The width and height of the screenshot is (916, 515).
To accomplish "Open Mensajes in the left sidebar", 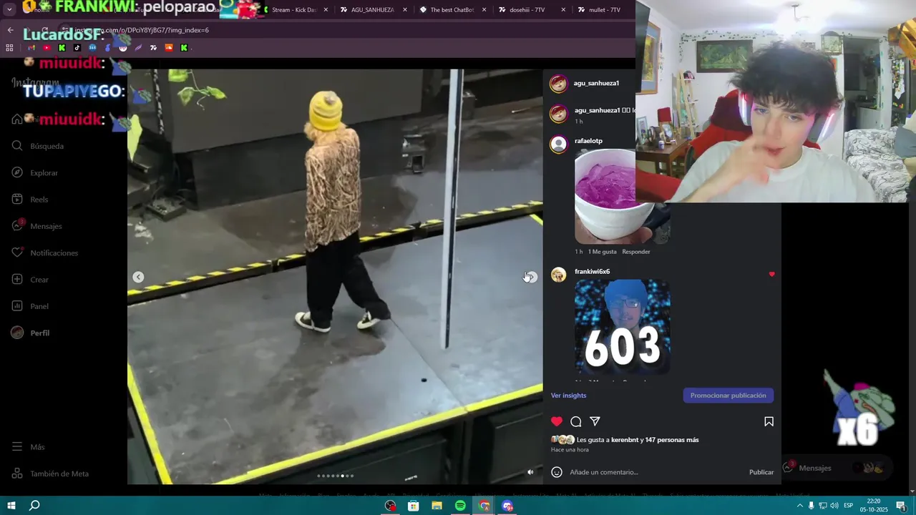I will [x=37, y=226].
